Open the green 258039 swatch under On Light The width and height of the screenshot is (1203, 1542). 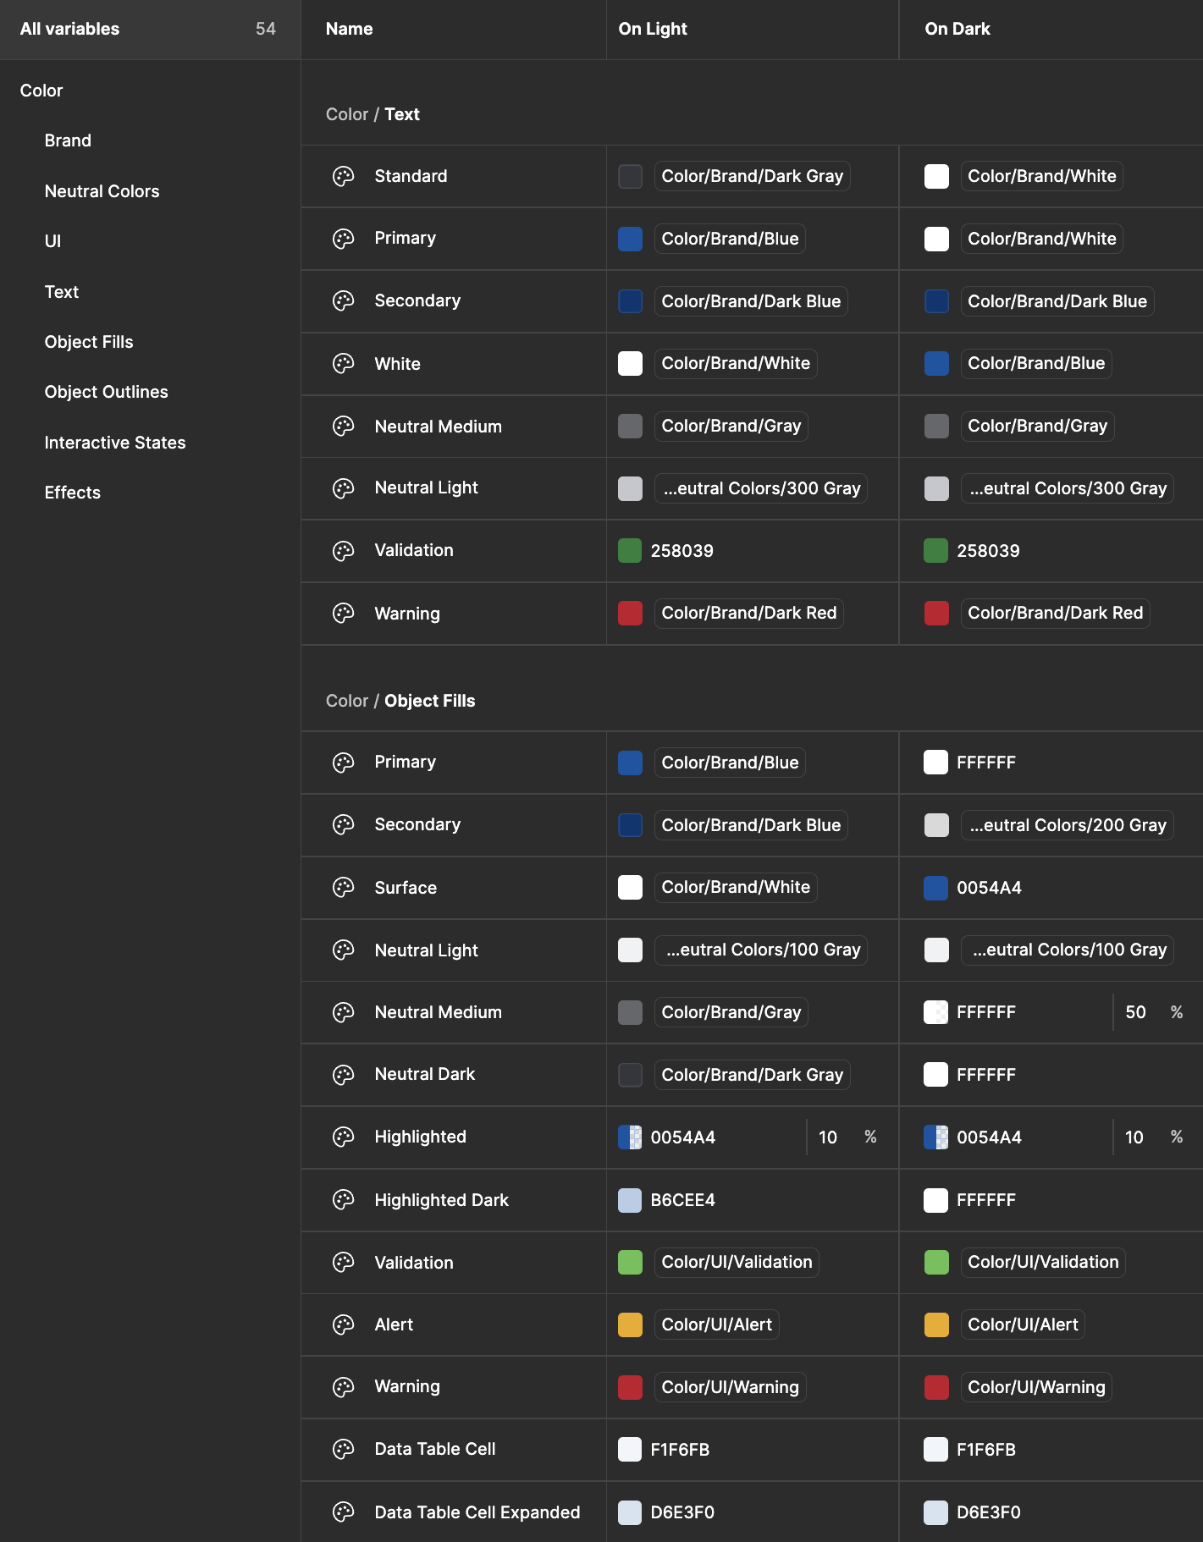(630, 551)
